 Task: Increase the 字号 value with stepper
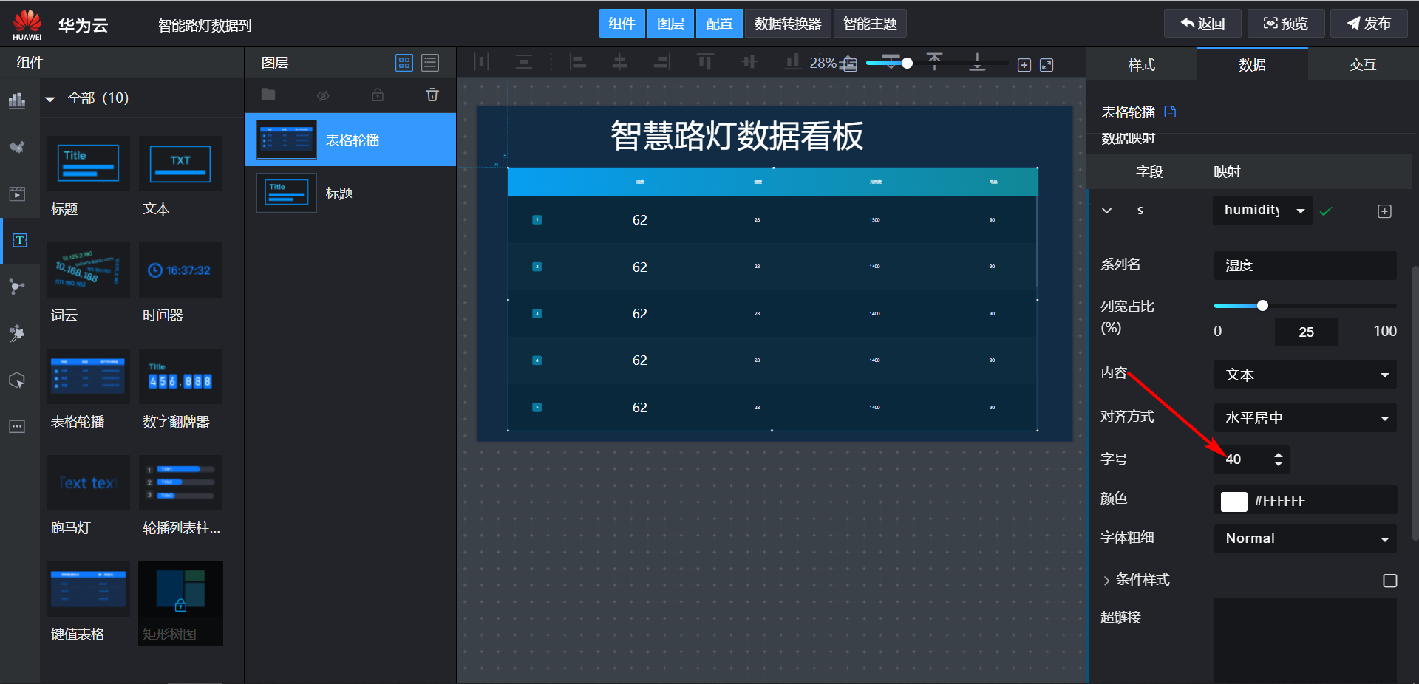coord(1279,454)
